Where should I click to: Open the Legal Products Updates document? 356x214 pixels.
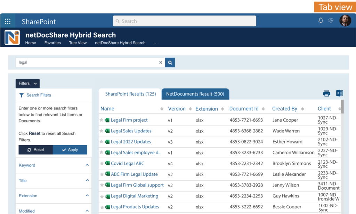(x=135, y=207)
